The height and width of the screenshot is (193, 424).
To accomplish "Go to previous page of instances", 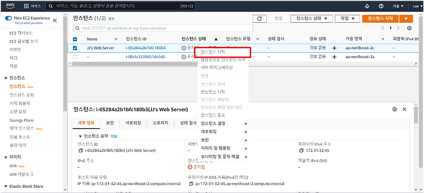I will click(383, 28).
